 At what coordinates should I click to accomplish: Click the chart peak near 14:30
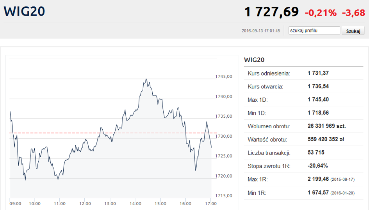[146, 79]
